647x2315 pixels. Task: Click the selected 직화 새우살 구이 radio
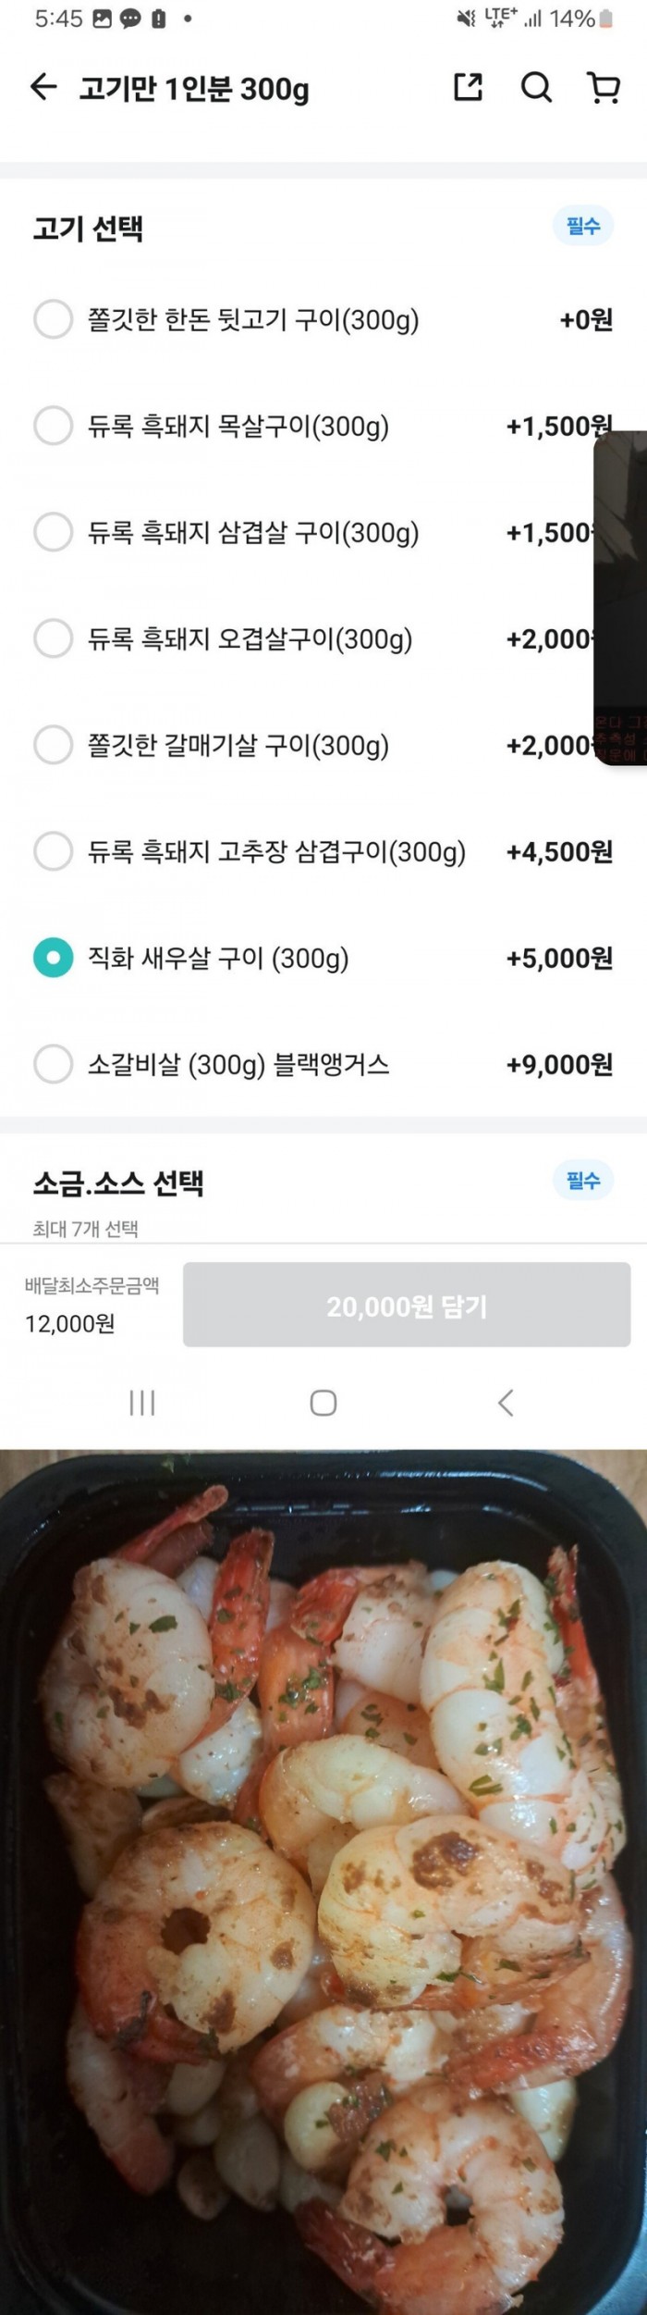(53, 959)
